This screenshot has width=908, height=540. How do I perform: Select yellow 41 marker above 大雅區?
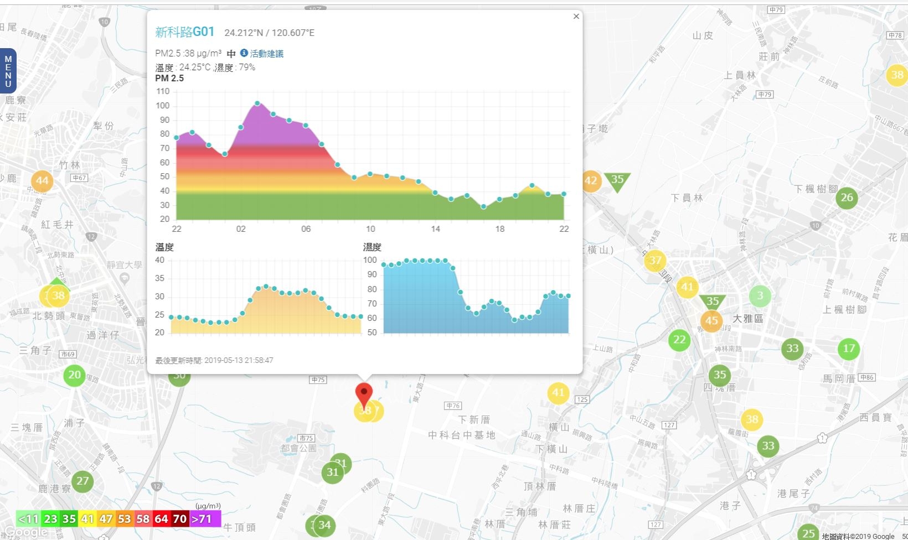tap(687, 287)
